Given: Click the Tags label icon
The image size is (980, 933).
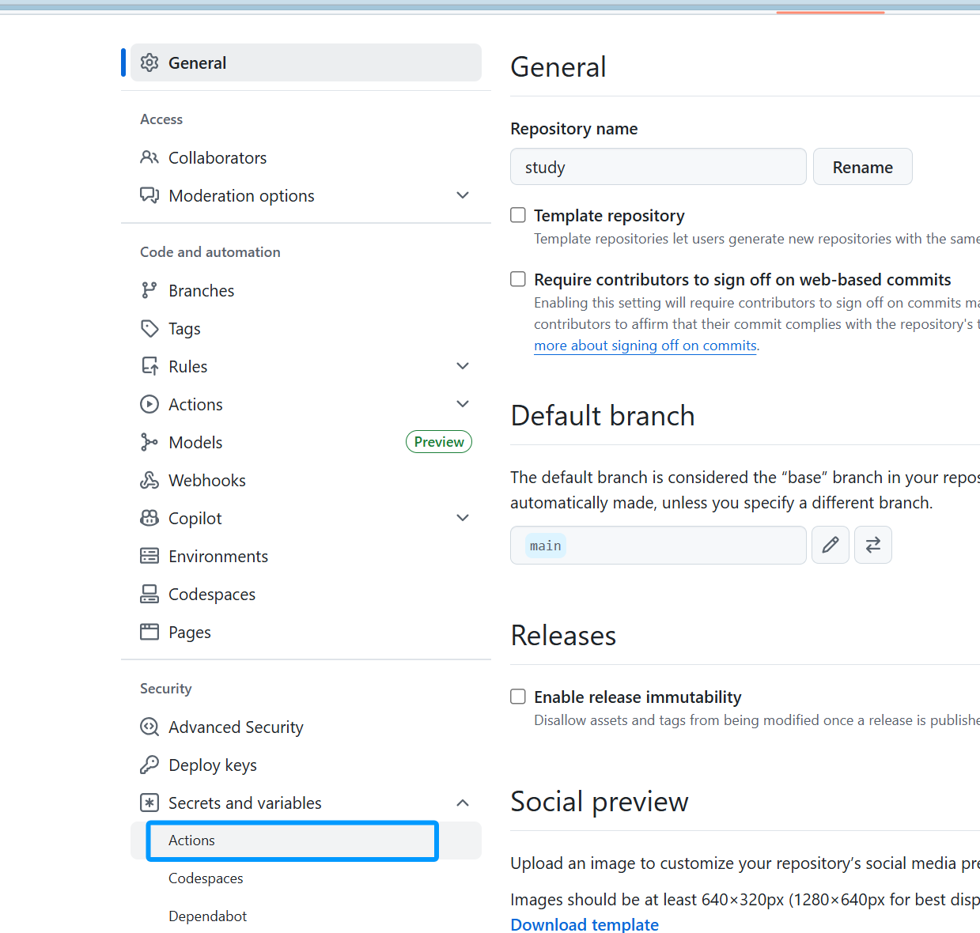Looking at the screenshot, I should [x=149, y=328].
